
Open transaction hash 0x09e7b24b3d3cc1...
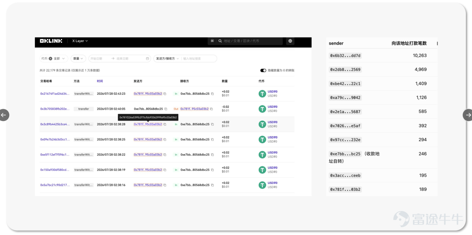pos(55,140)
